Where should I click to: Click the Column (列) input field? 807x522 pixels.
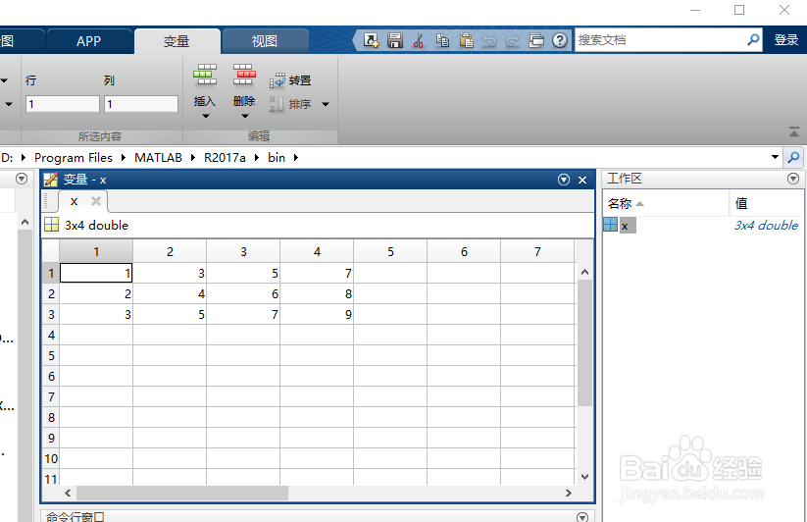pos(141,104)
